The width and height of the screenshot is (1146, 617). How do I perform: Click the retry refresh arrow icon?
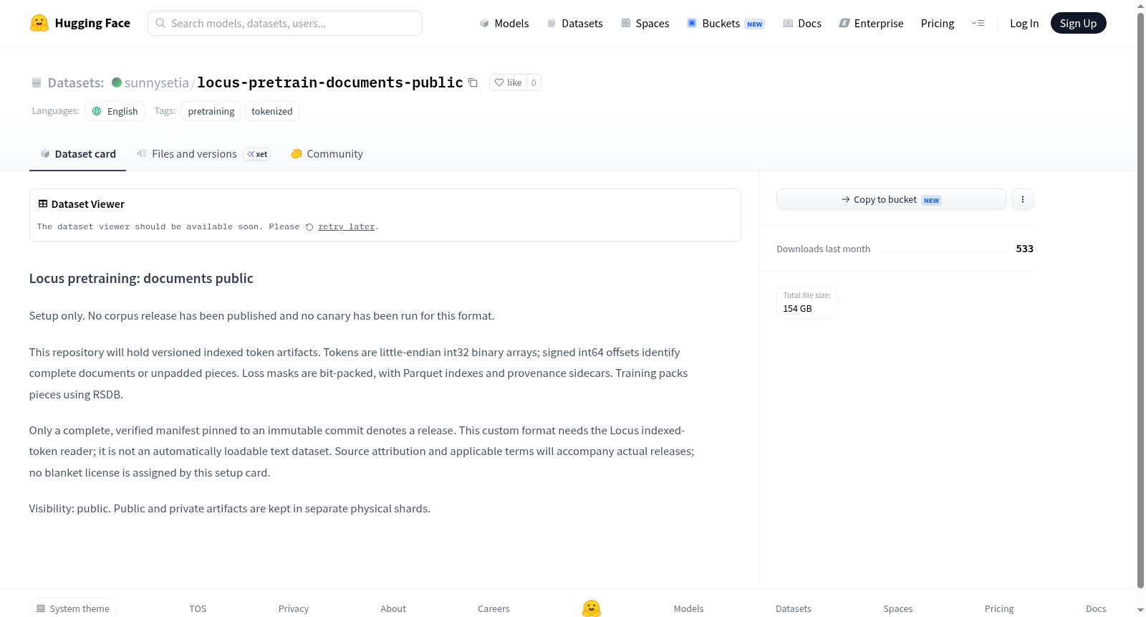point(309,227)
